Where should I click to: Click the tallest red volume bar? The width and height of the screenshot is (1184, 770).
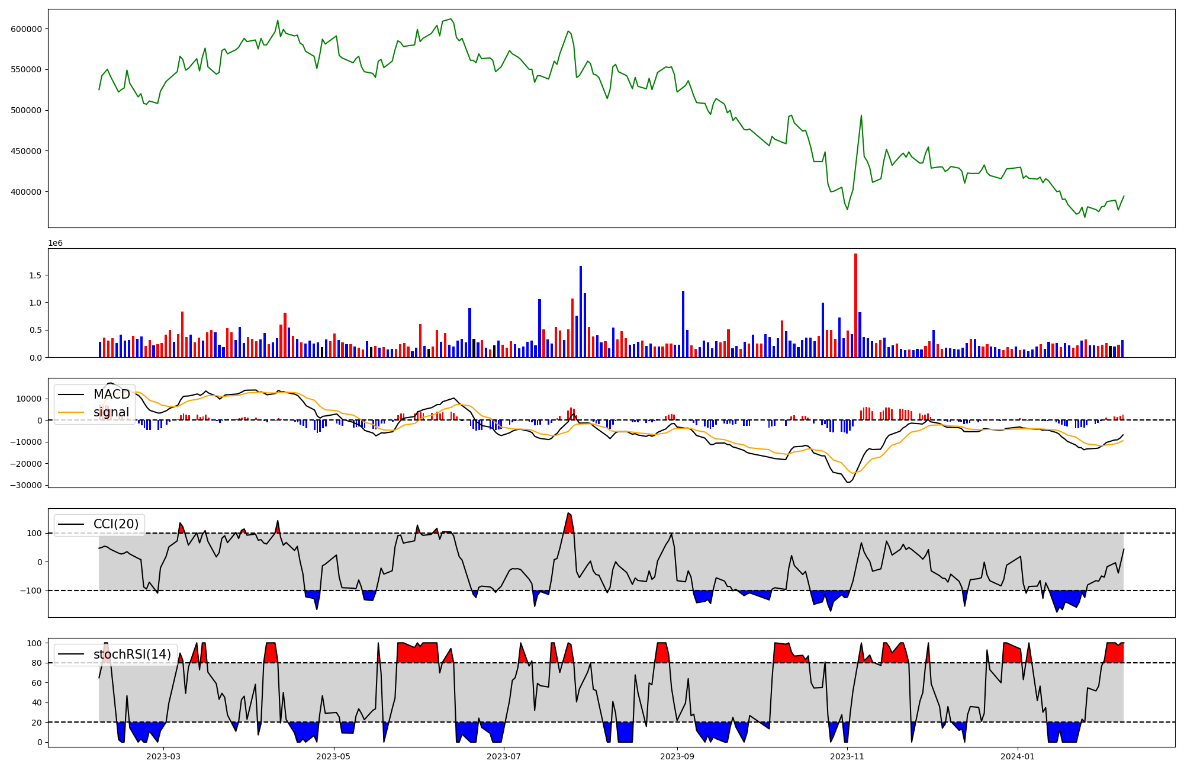point(855,305)
